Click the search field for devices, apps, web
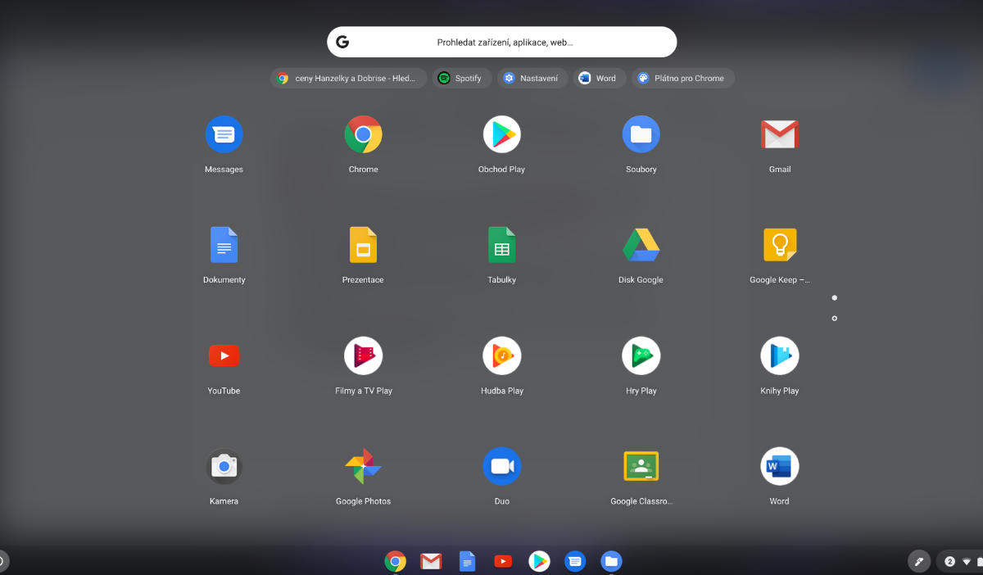This screenshot has width=983, height=575. coord(504,43)
